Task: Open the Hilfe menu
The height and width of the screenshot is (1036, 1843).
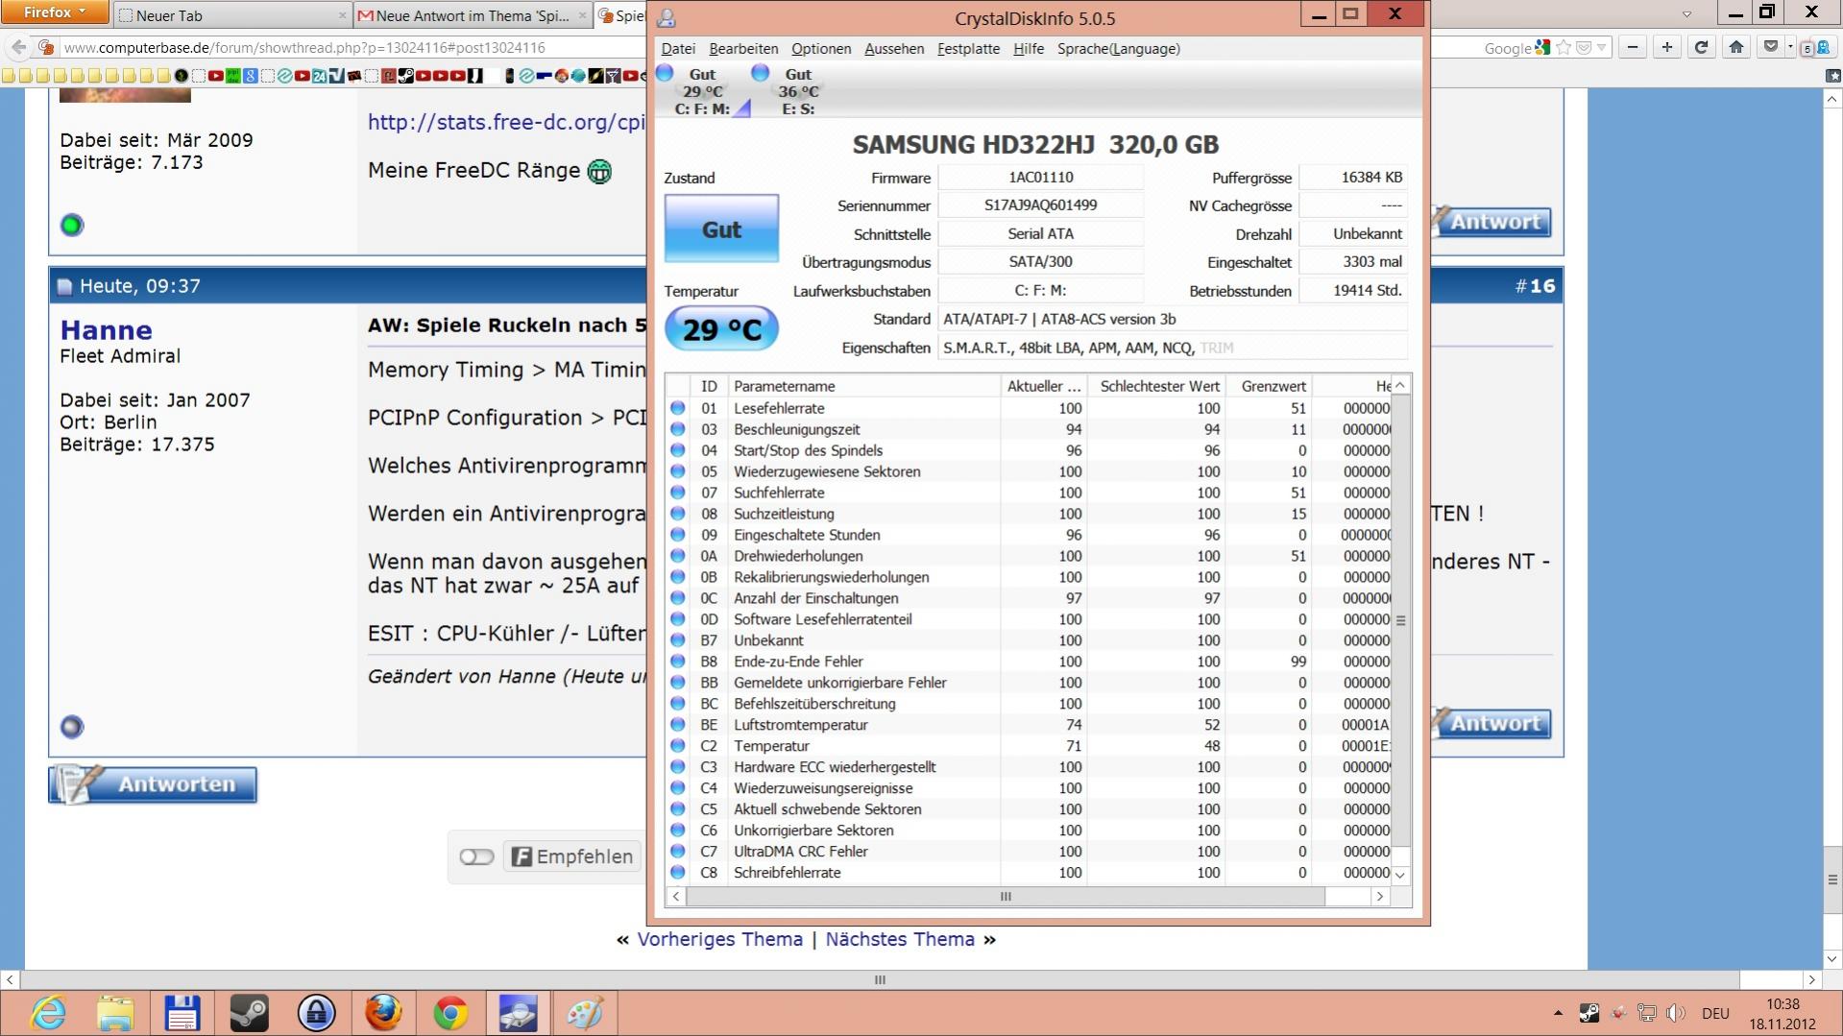Action: click(x=1029, y=49)
